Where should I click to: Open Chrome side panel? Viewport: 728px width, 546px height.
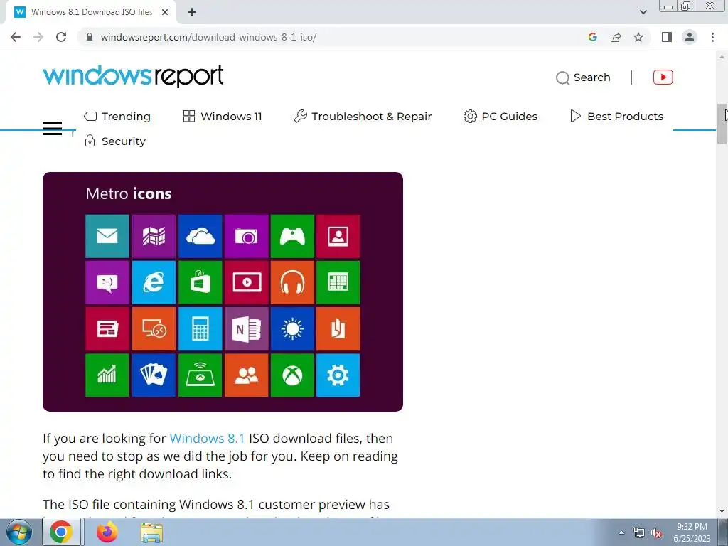(x=667, y=37)
